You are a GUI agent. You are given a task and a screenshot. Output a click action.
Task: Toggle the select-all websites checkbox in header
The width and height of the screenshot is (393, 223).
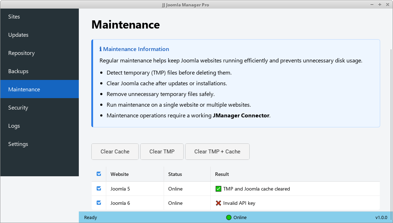[x=99, y=174]
